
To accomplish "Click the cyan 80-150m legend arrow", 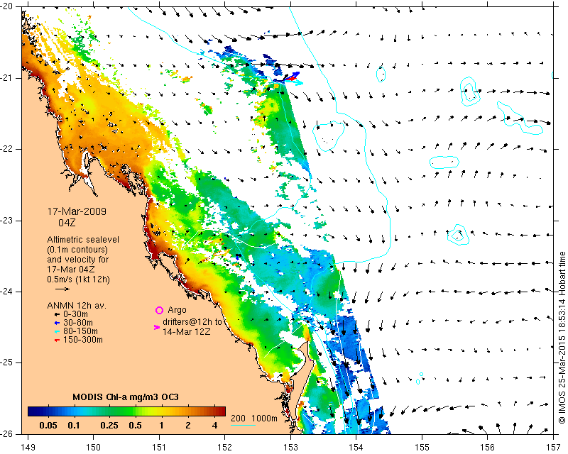I will pos(57,331).
